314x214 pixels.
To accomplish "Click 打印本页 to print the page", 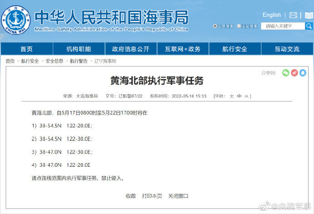I will click(x=152, y=196).
